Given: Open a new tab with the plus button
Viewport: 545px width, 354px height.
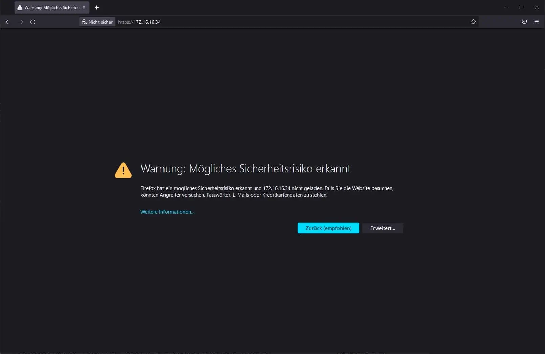Looking at the screenshot, I should pos(97,7).
